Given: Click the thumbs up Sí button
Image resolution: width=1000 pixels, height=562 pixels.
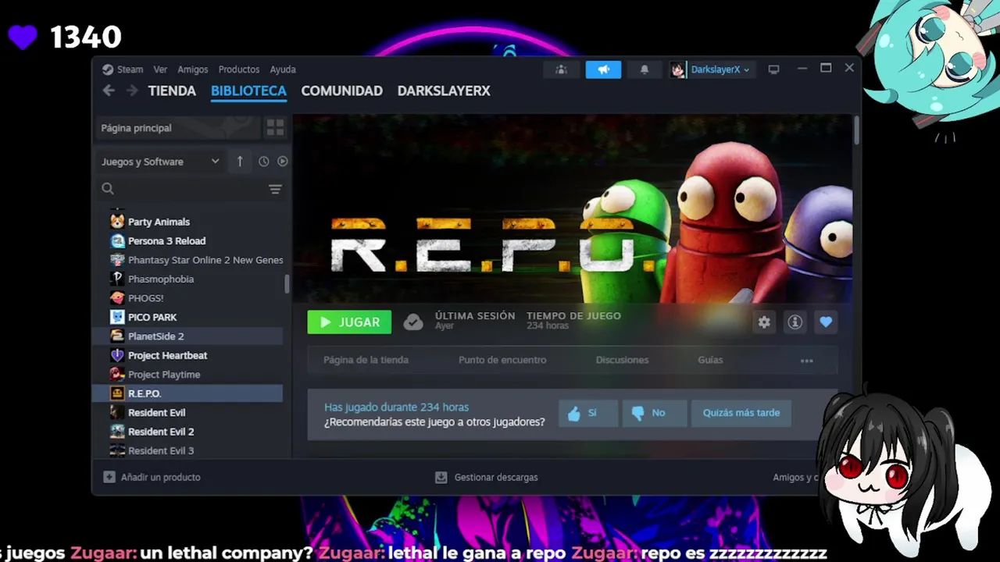Looking at the screenshot, I should click(x=588, y=413).
